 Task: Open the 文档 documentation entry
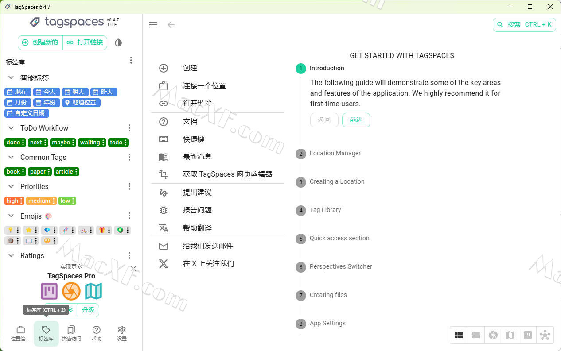[218, 122]
